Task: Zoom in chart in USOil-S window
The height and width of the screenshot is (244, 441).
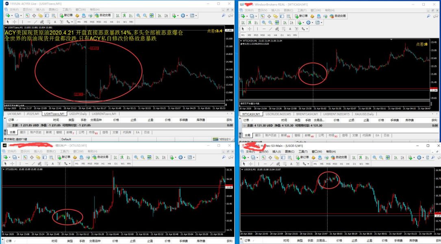Action: click(375, 157)
